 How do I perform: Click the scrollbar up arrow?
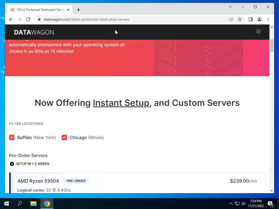272,27
